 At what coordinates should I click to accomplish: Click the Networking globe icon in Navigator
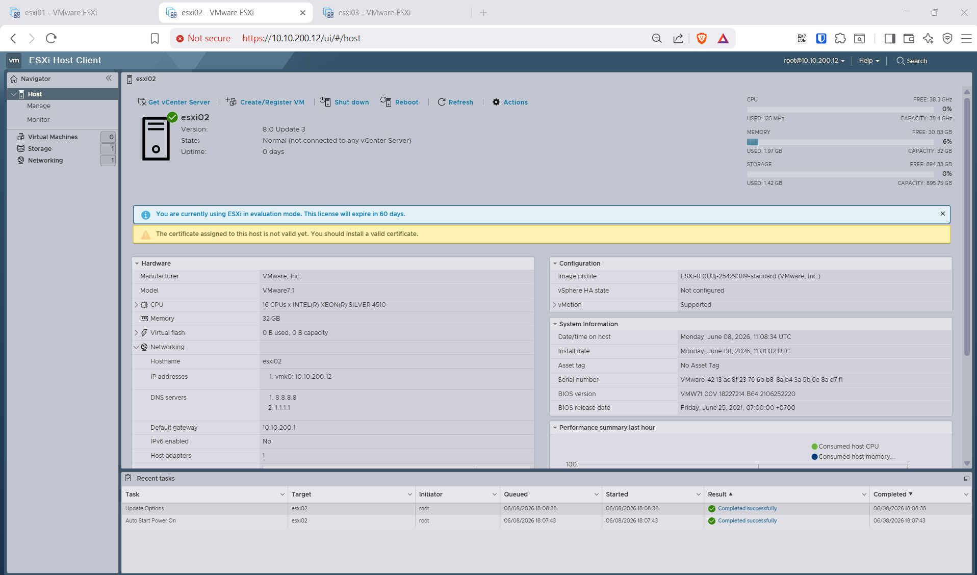point(21,160)
